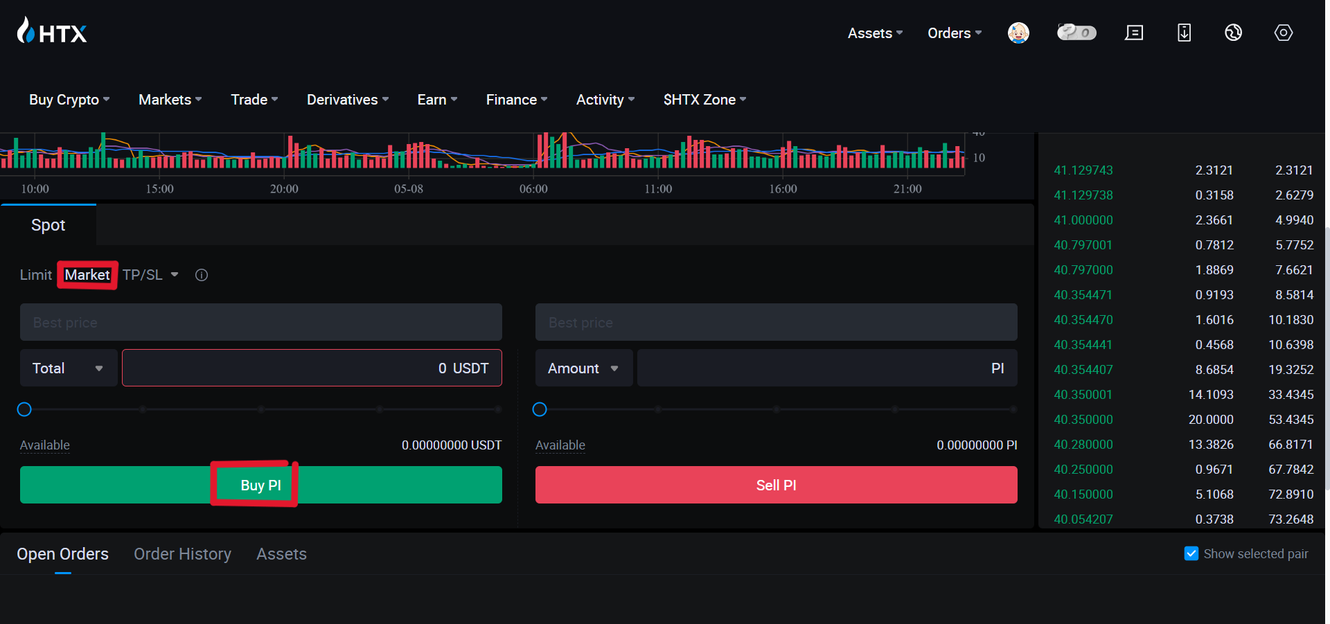Viewport: 1330px width, 624px height.
Task: Select the Spot tab
Action: 48,225
